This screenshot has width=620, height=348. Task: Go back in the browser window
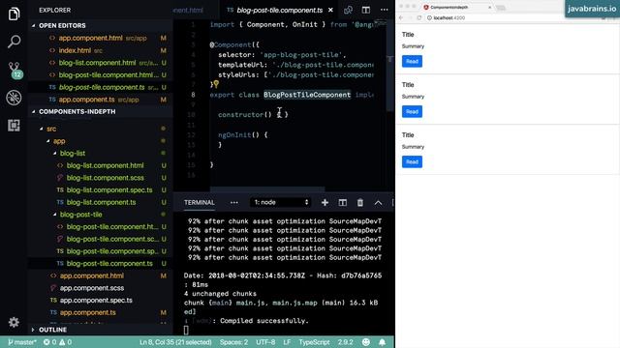[401, 17]
